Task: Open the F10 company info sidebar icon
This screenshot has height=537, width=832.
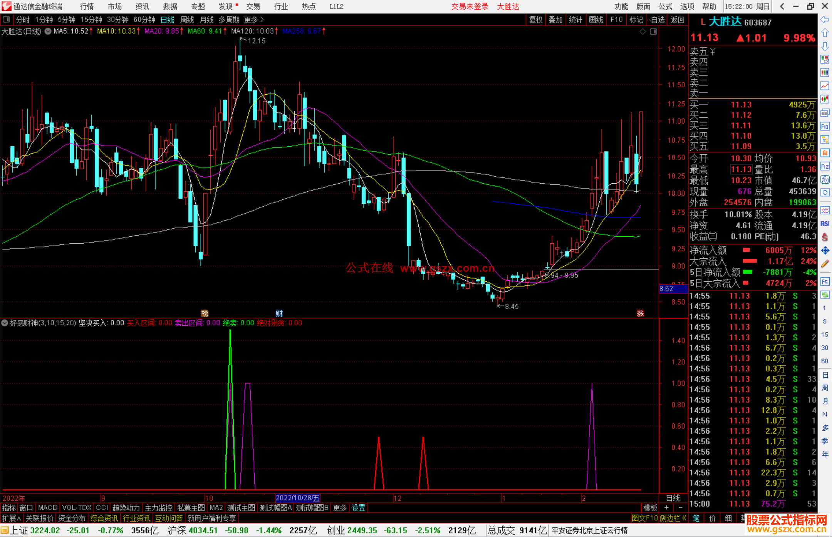Action: tap(825, 126)
